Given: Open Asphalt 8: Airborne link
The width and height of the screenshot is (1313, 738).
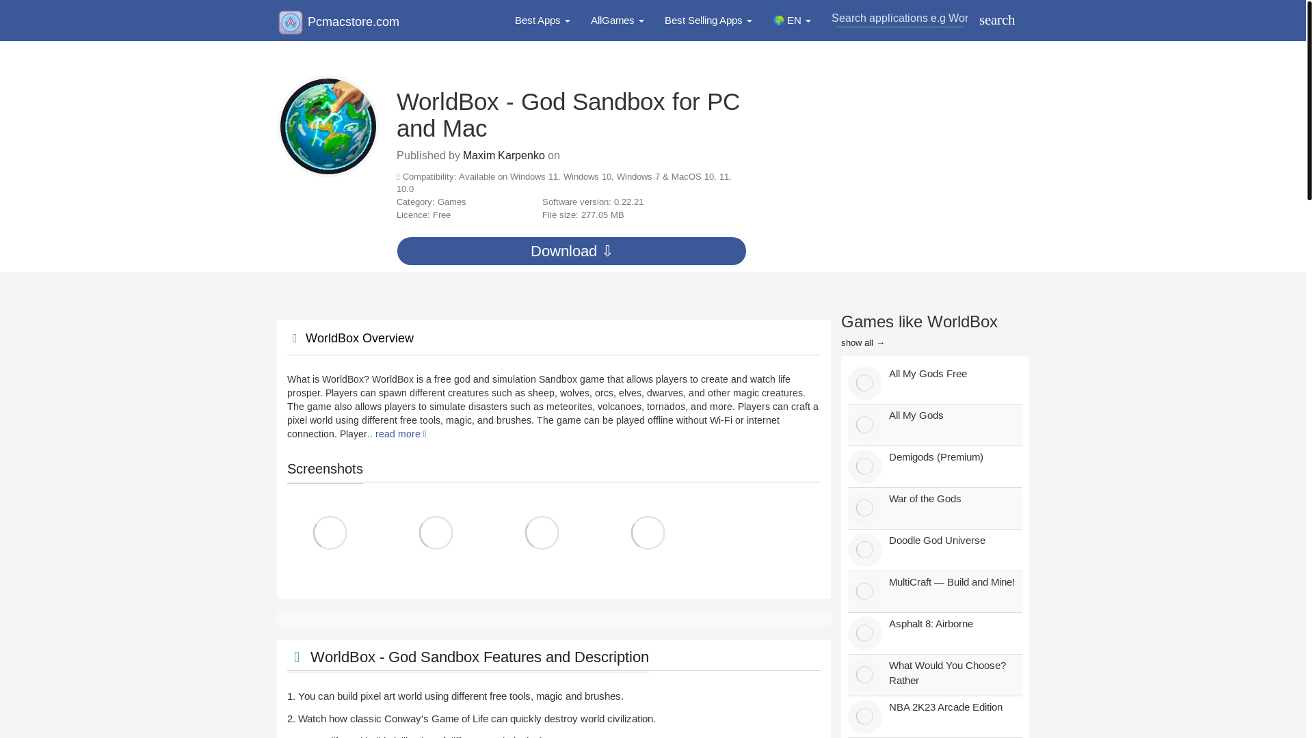Looking at the screenshot, I should [x=931, y=624].
